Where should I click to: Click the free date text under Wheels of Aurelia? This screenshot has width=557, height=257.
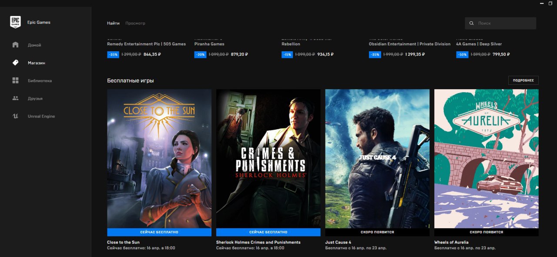point(465,248)
